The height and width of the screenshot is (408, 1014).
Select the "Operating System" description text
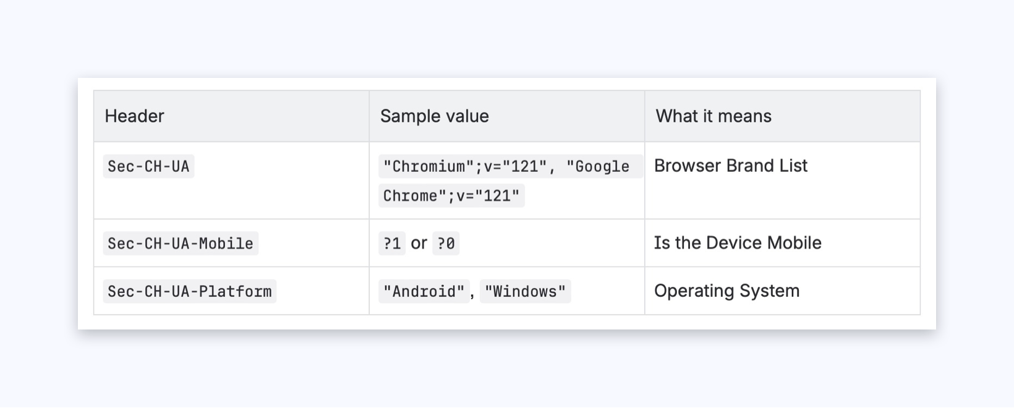pos(726,291)
